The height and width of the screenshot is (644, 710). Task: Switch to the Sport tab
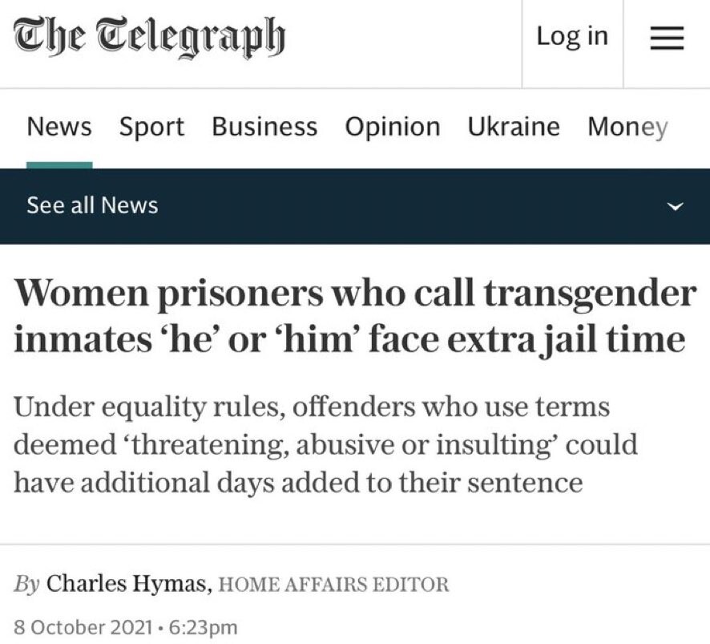[x=151, y=127]
